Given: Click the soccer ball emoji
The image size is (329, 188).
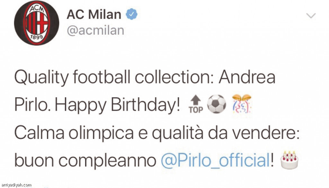Looking at the screenshot, I should (x=217, y=104).
